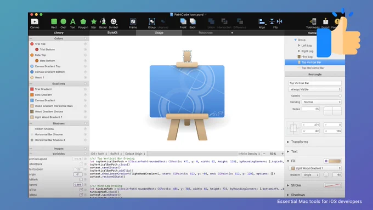Adjust the Opacity slider
This screenshot has height=210, width=373.
[x=321, y=96]
